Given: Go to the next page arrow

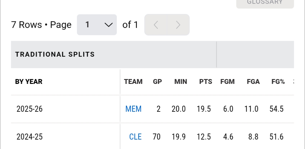Looking at the screenshot, I should pyautogui.click(x=178, y=25).
